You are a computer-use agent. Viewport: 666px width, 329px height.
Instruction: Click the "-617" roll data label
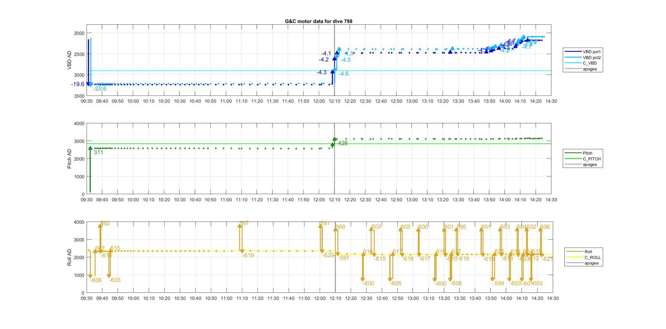(424, 259)
